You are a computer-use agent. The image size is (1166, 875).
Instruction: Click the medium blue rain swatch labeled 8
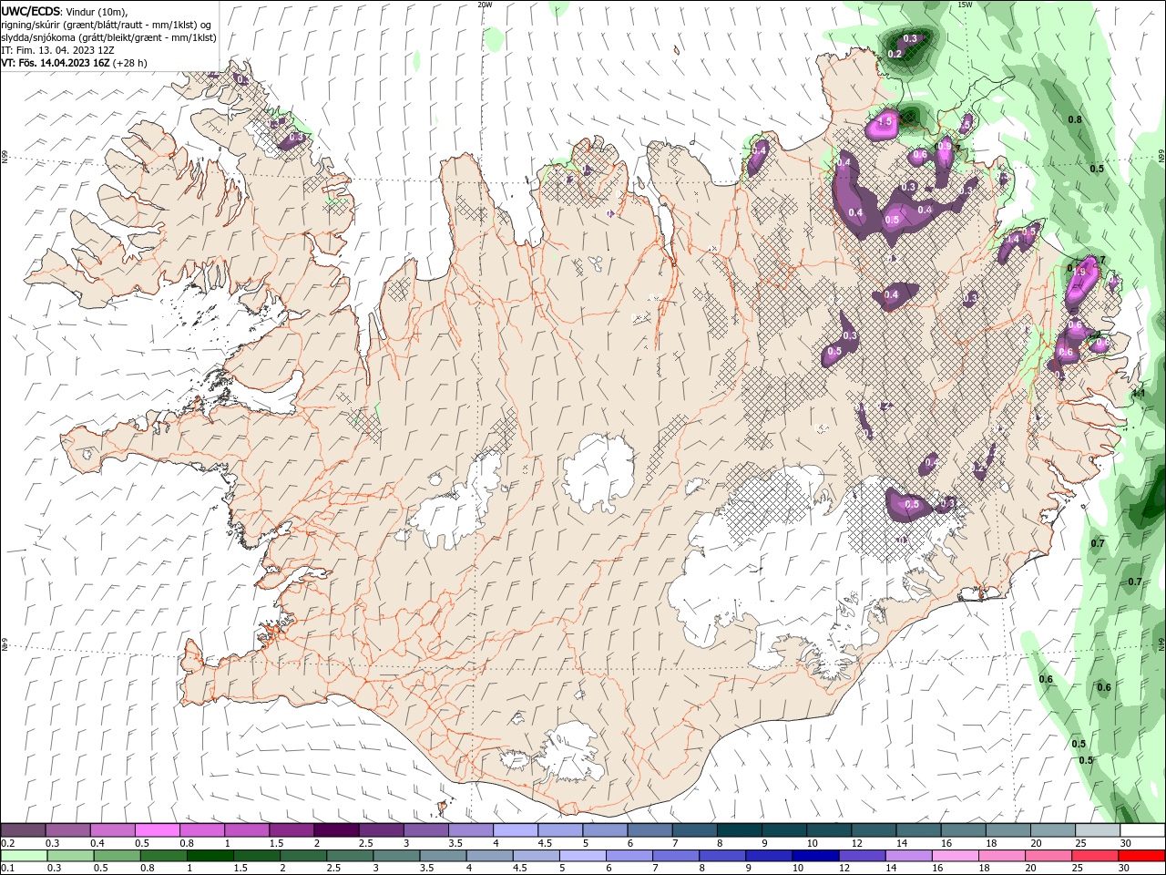coord(722,856)
